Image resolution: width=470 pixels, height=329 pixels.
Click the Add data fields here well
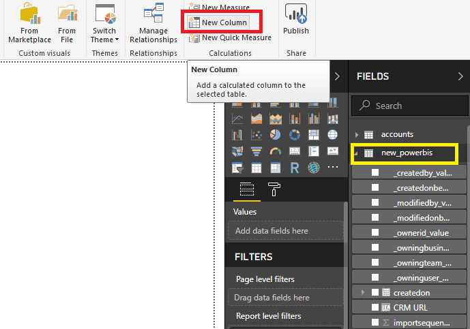tap(286, 230)
